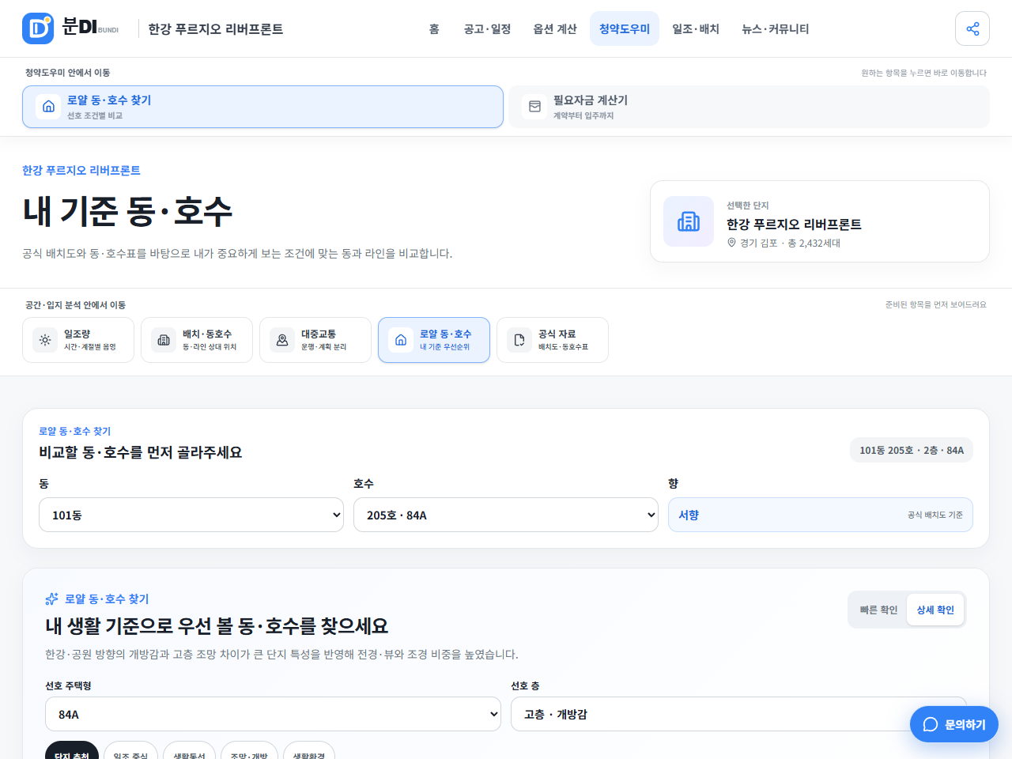
Task: Switch to the 일조량 analysis tab
Action: click(x=78, y=340)
